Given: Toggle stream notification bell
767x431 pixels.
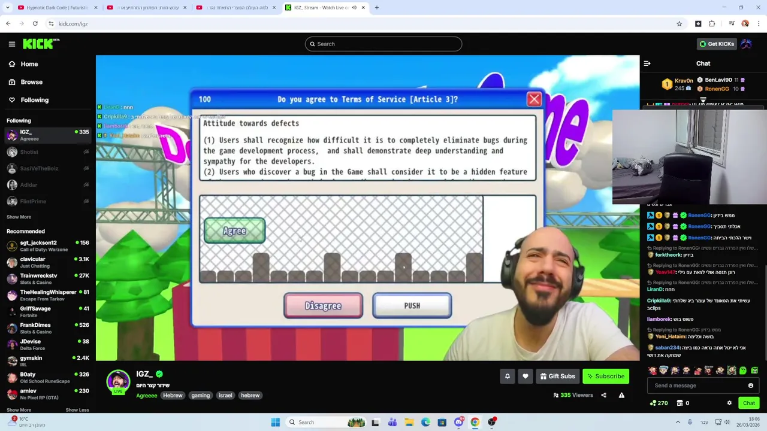Looking at the screenshot, I should [x=508, y=376].
